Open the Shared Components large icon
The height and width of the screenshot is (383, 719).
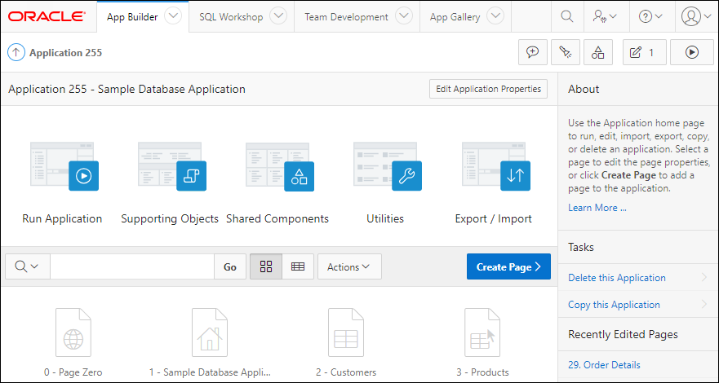pyautogui.click(x=280, y=165)
